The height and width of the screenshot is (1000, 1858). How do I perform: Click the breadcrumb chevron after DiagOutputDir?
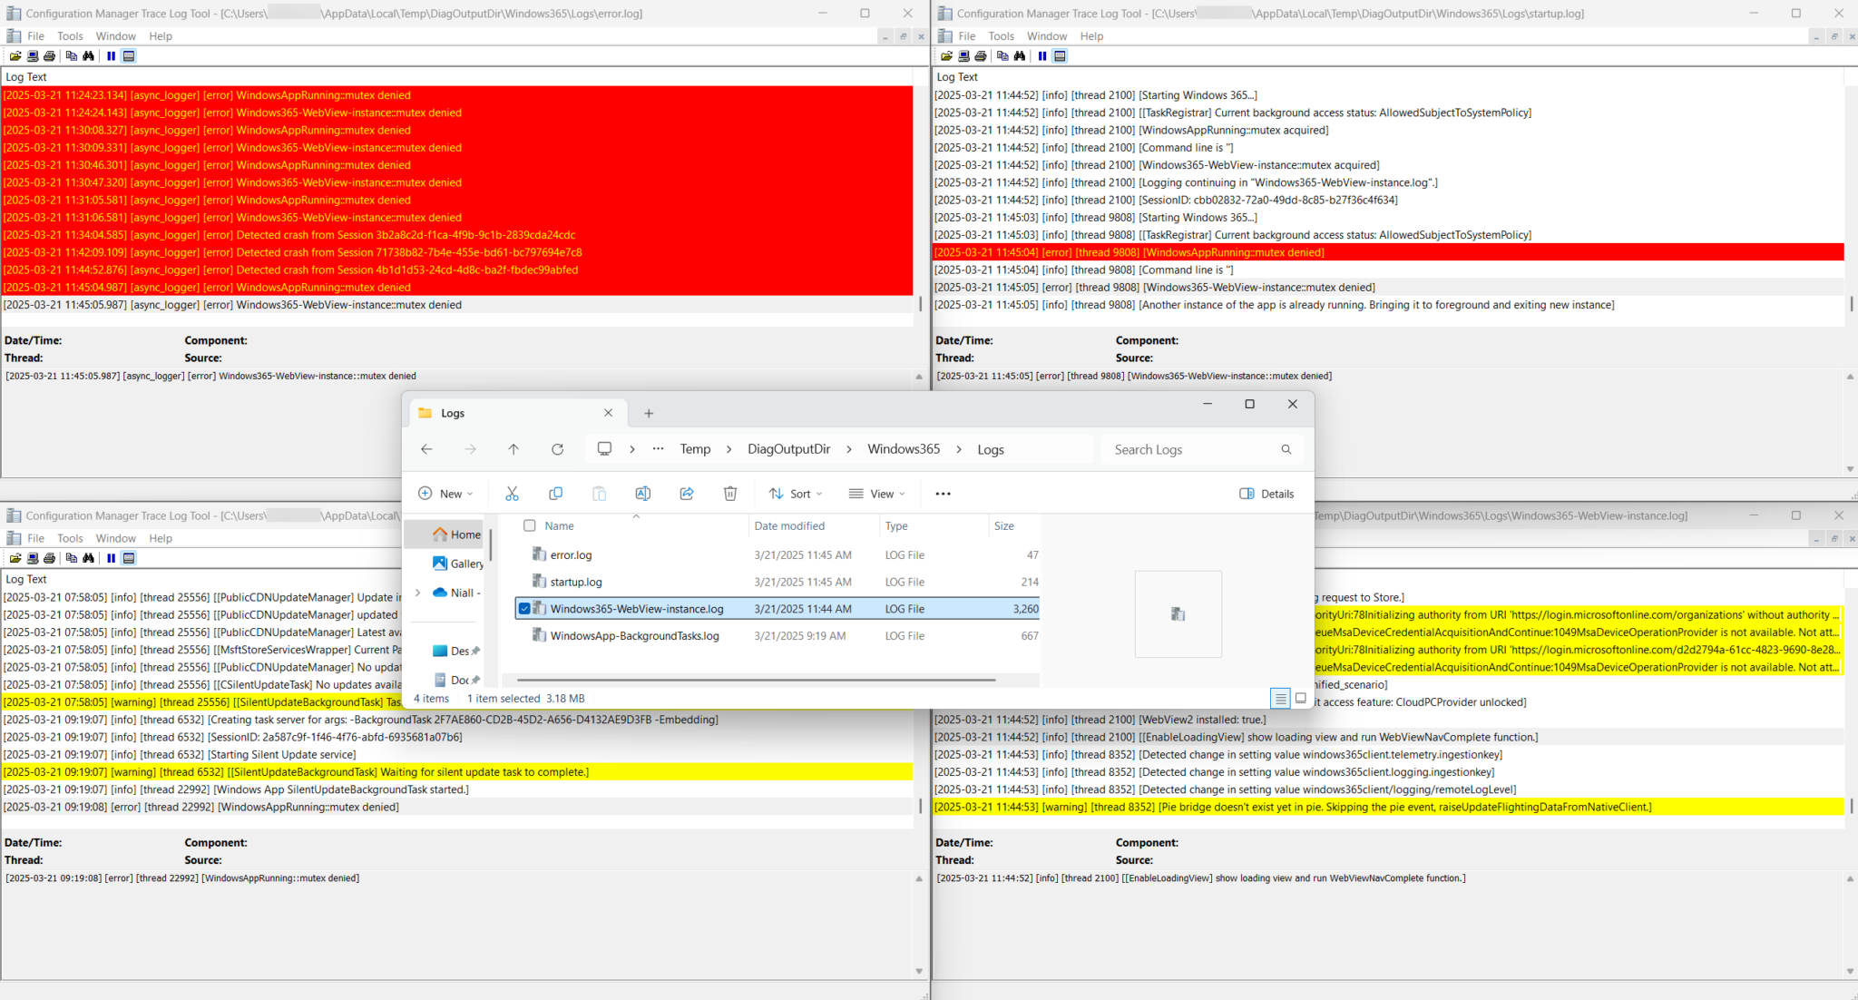pyautogui.click(x=849, y=449)
